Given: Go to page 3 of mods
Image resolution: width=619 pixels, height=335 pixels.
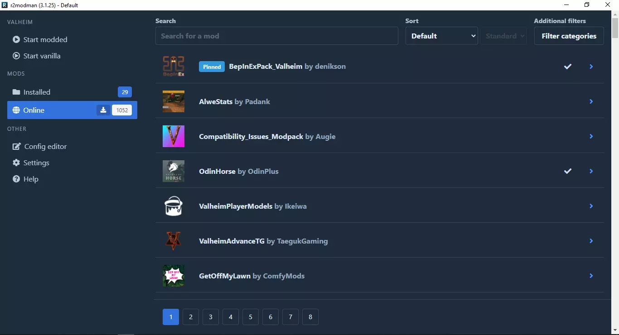Looking at the screenshot, I should tap(211, 317).
